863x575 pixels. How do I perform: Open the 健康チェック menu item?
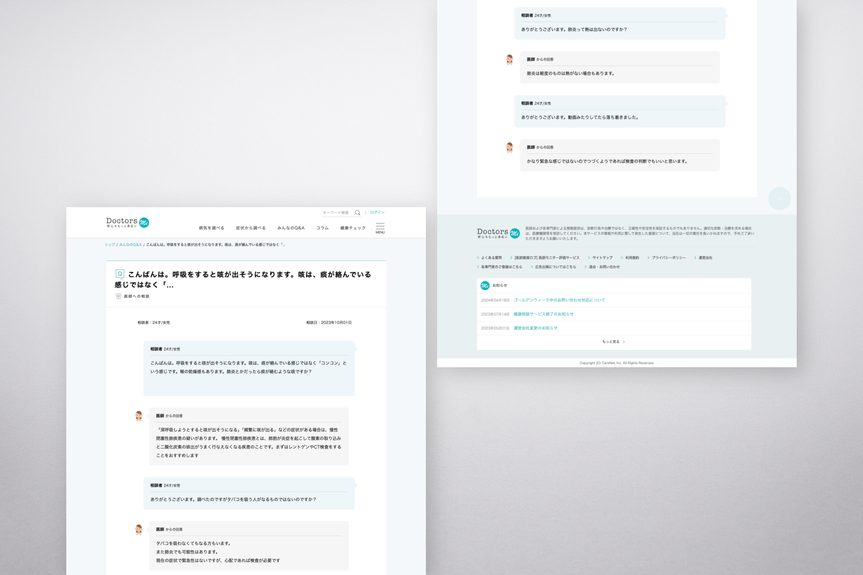coord(353,228)
